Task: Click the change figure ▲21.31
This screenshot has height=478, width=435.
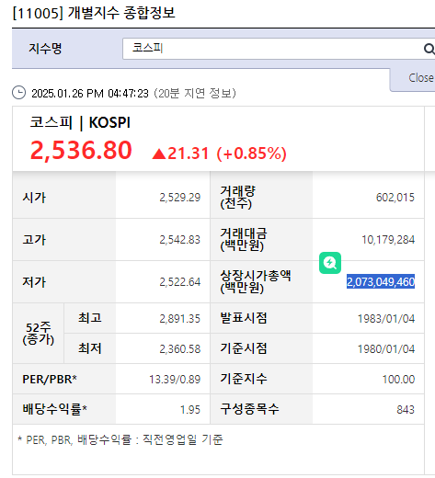Action: pos(180,154)
